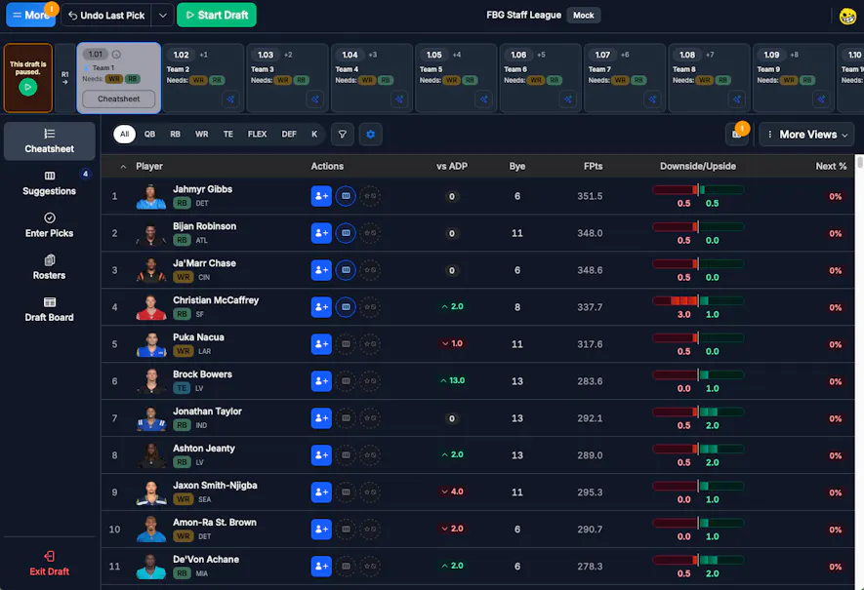
Task: Toggle the compare columns circle for Jahmyr Gibbs
Action: 346,196
